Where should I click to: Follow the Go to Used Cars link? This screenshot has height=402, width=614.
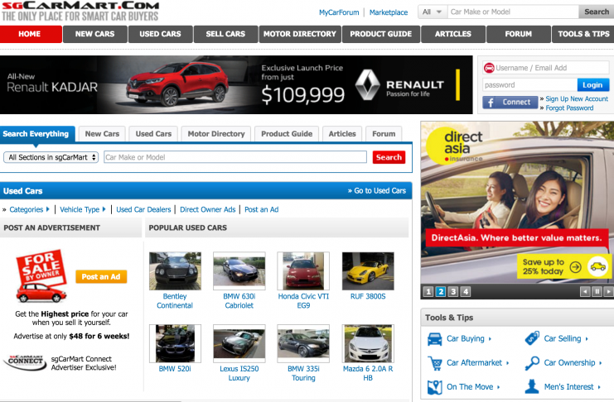click(x=377, y=191)
